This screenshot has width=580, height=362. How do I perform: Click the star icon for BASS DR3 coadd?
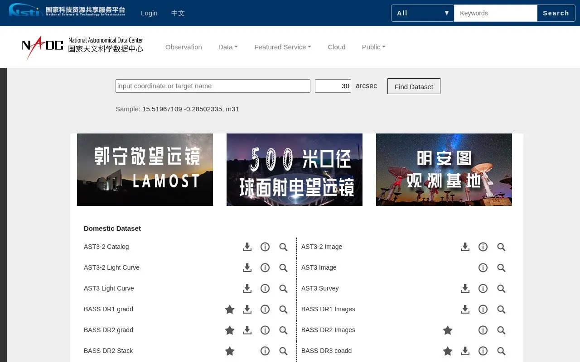coord(448,351)
